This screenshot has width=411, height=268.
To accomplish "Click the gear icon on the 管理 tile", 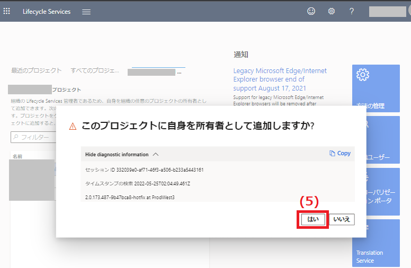I will point(363,75).
